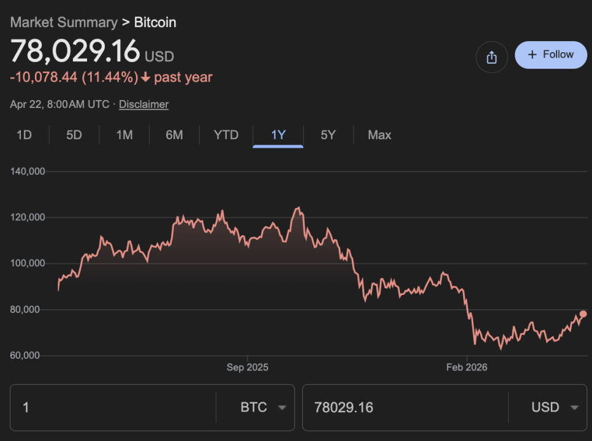Click the USD value input field
The image size is (592, 441).
(x=404, y=408)
